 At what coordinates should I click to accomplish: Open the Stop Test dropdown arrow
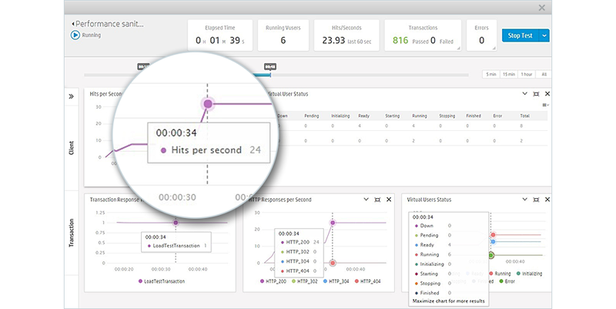544,35
